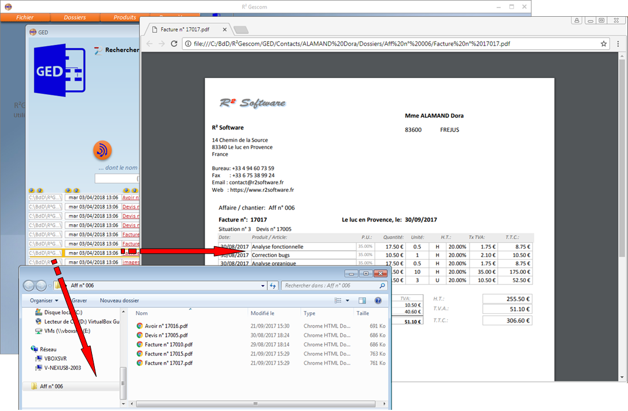628x411 pixels.
Task: Click the Graver toolbar button
Action: (79, 300)
